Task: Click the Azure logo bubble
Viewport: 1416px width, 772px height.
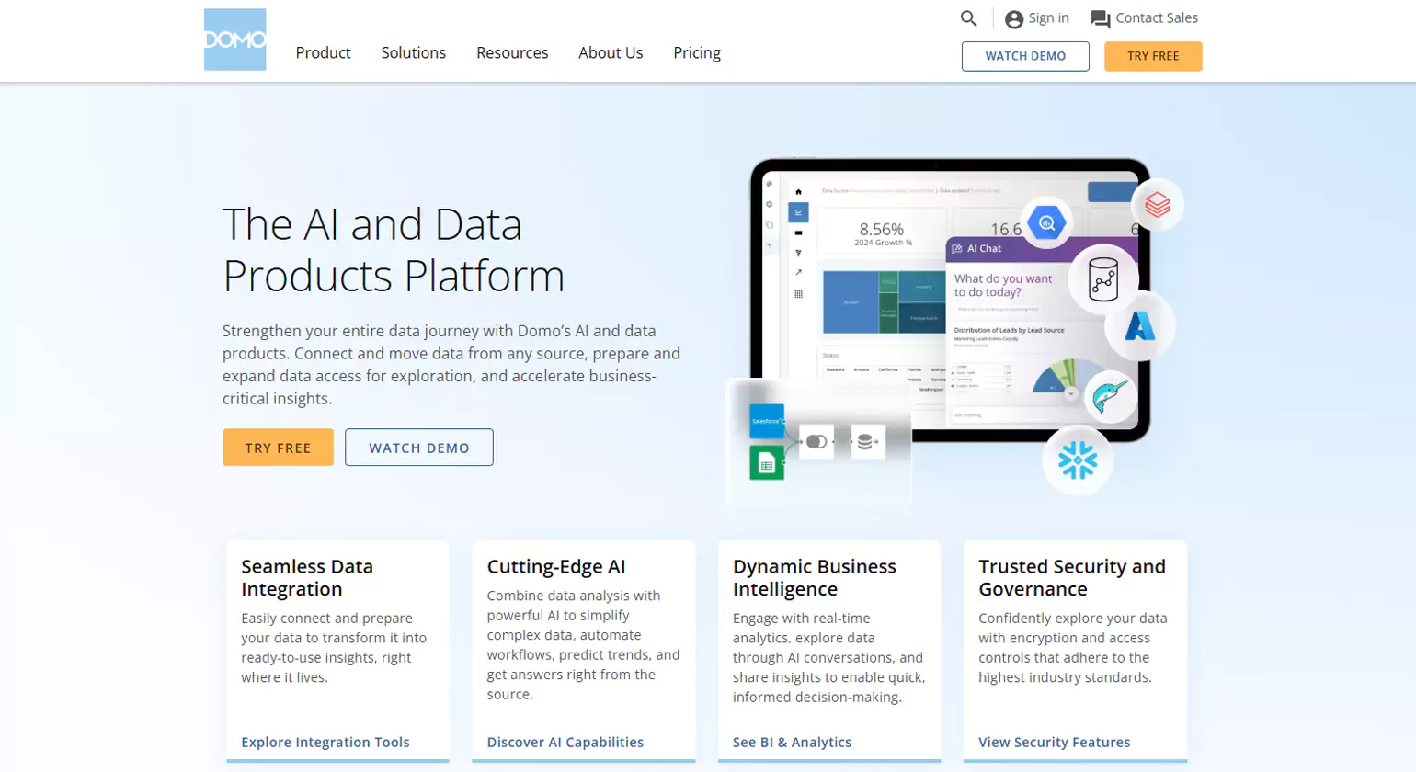Action: click(x=1139, y=326)
